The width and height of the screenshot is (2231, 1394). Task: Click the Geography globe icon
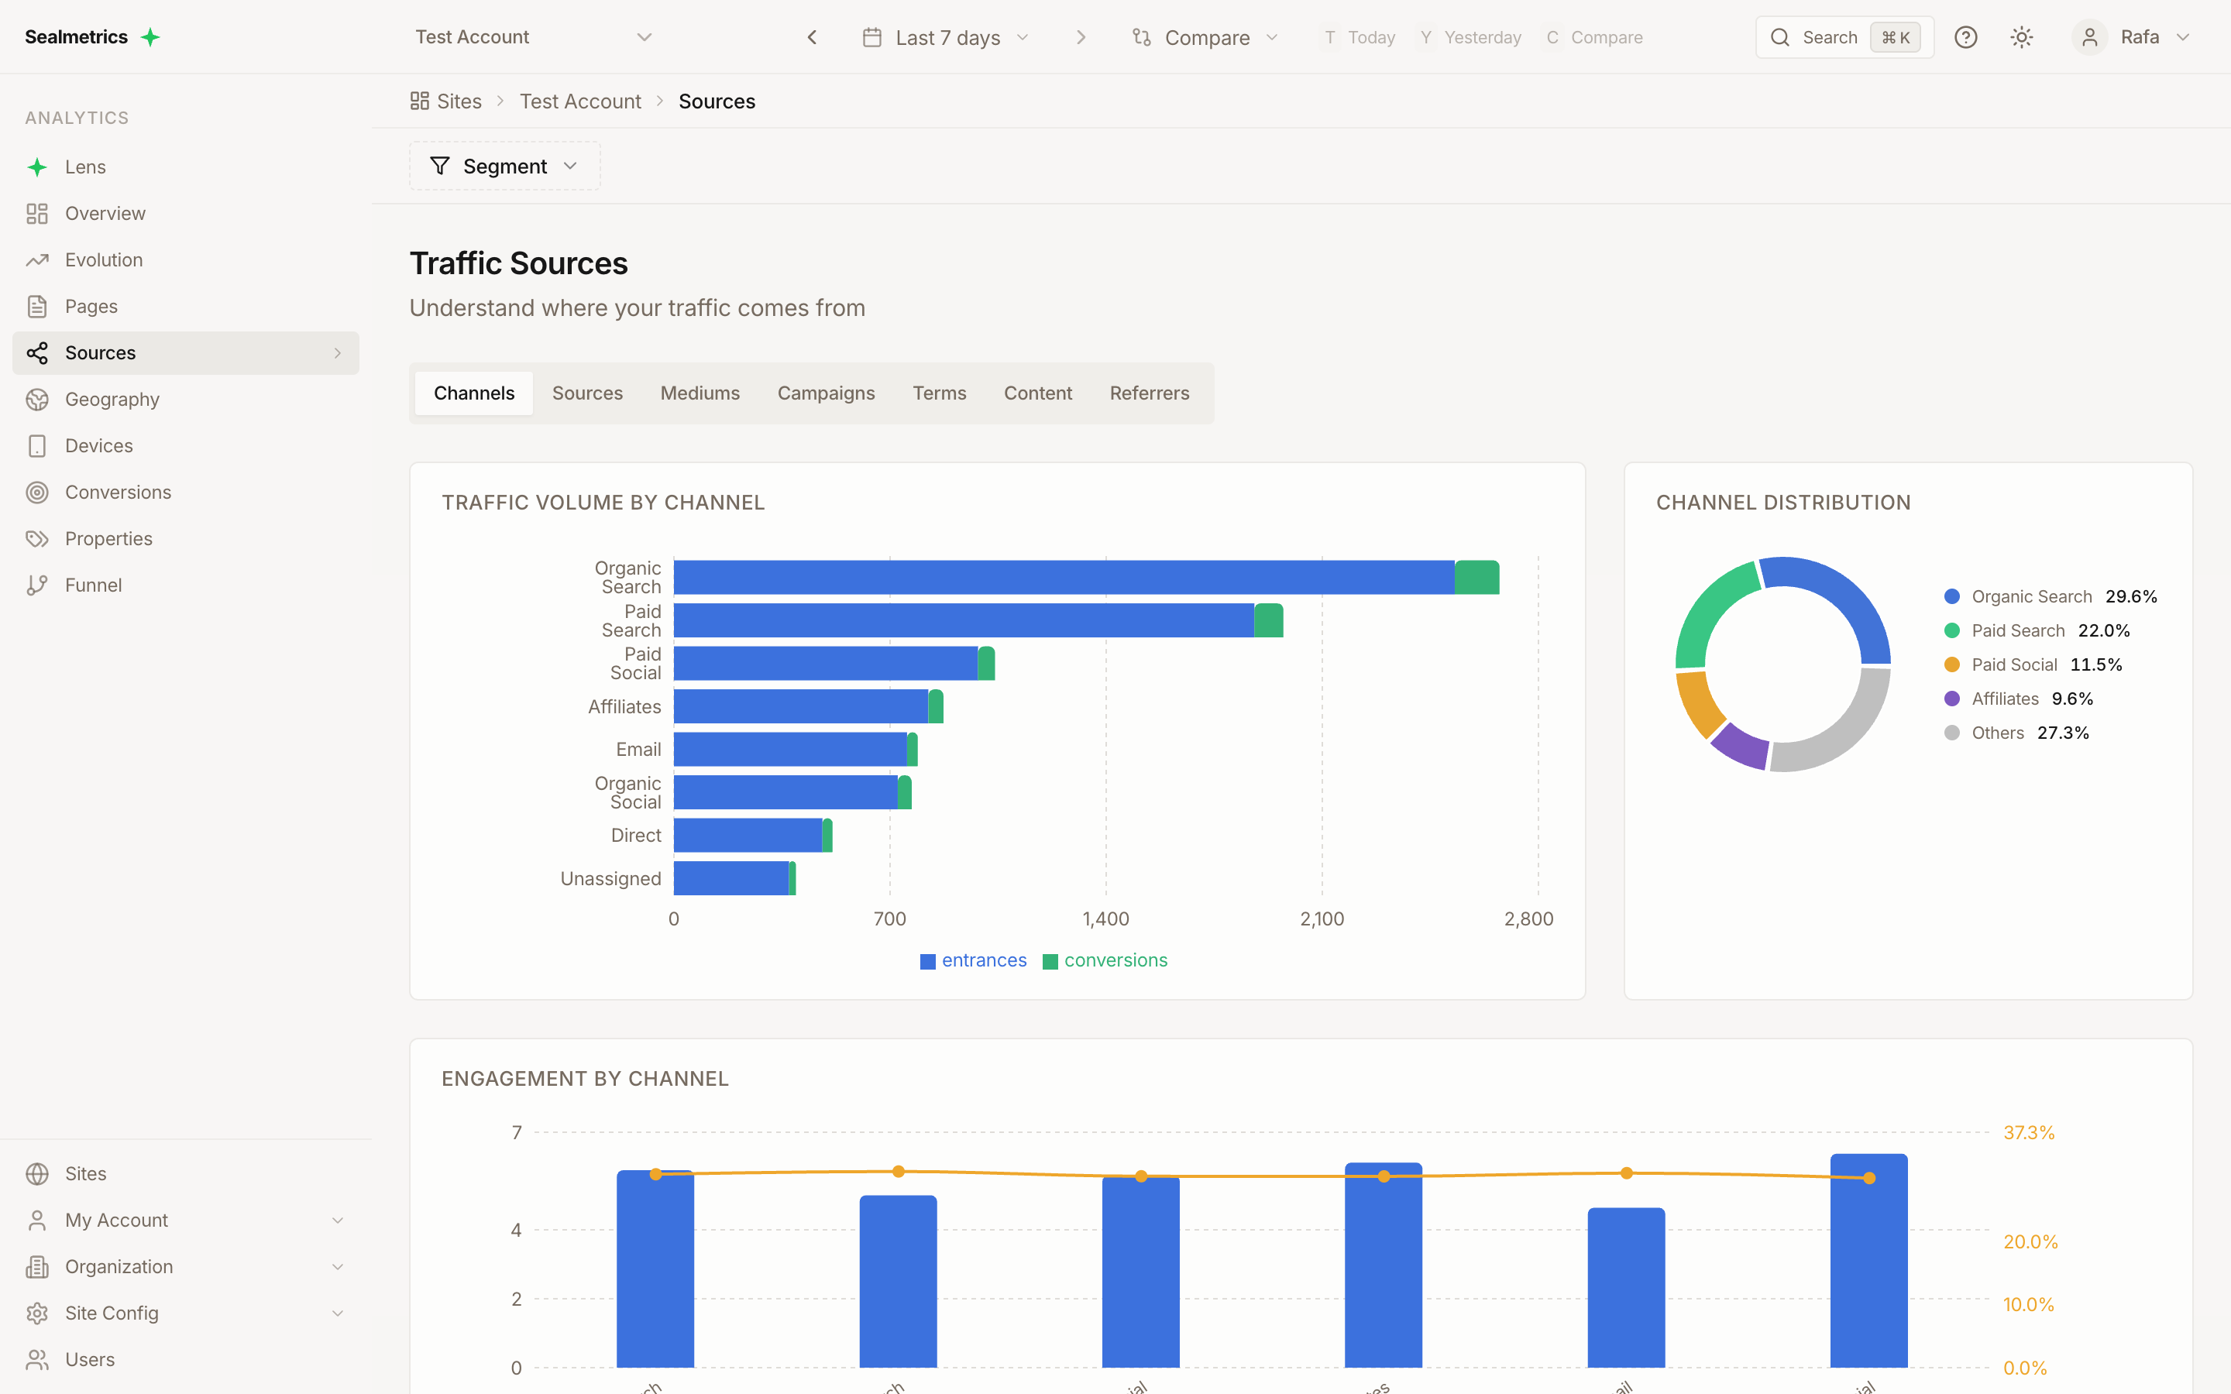pos(37,399)
